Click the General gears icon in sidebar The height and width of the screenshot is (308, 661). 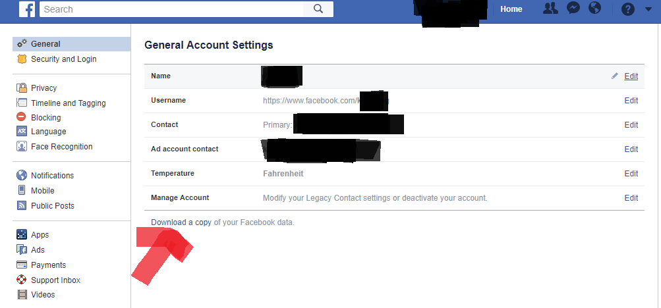pos(22,43)
